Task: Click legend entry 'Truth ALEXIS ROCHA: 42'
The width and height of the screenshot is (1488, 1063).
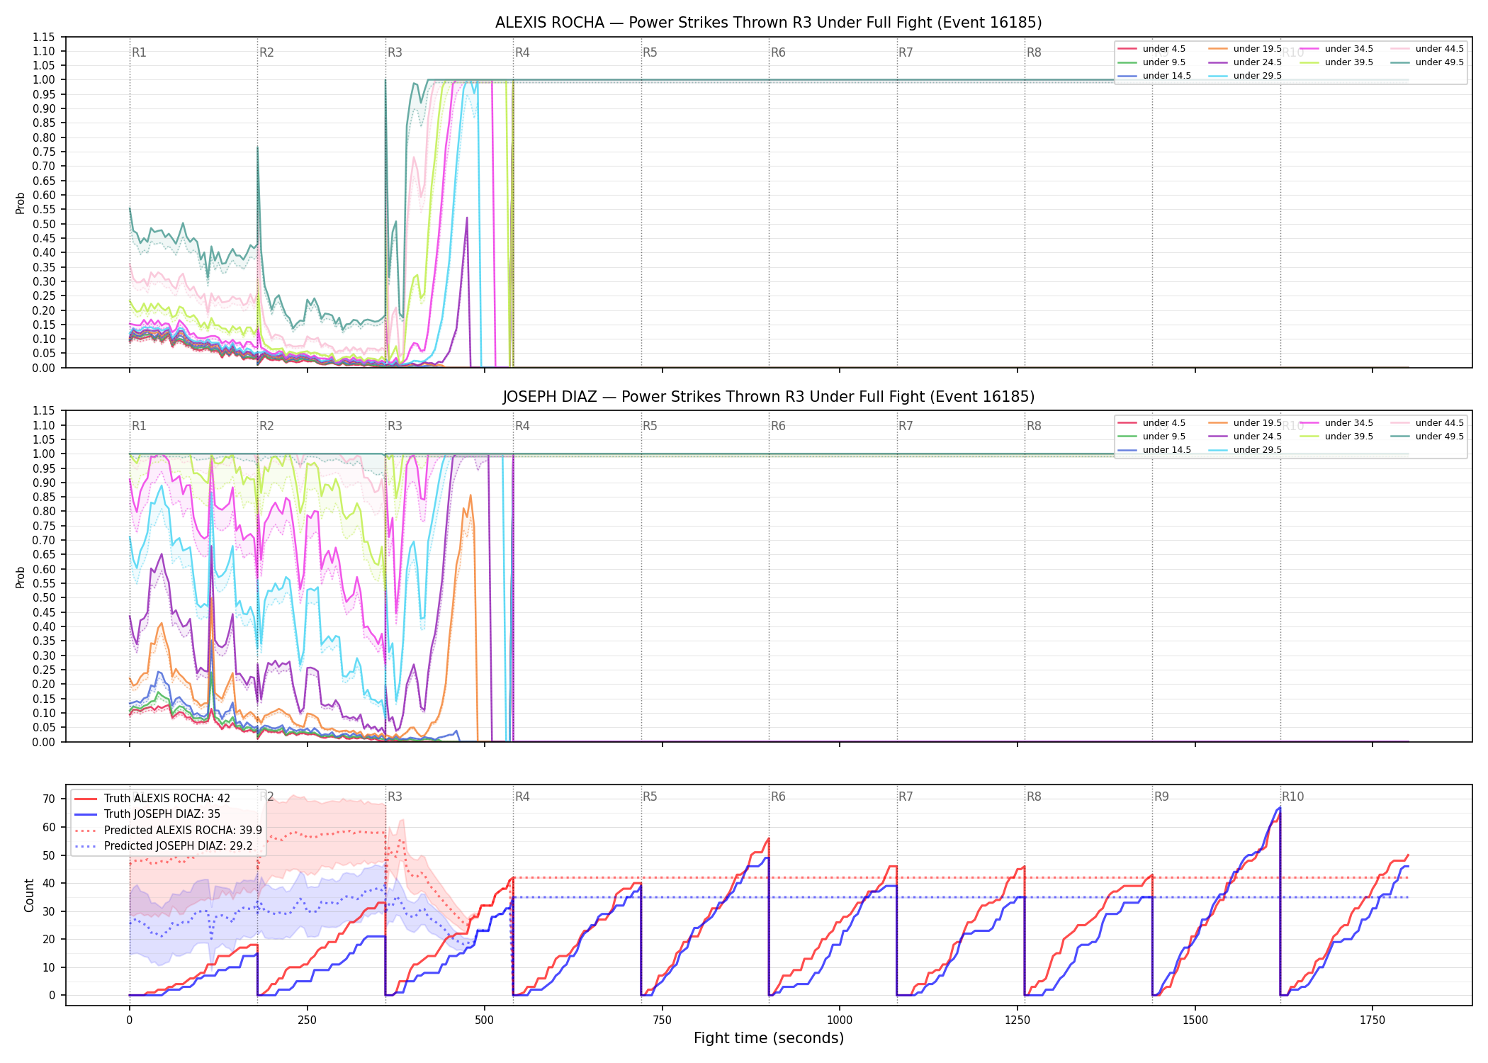Action: click(x=167, y=799)
